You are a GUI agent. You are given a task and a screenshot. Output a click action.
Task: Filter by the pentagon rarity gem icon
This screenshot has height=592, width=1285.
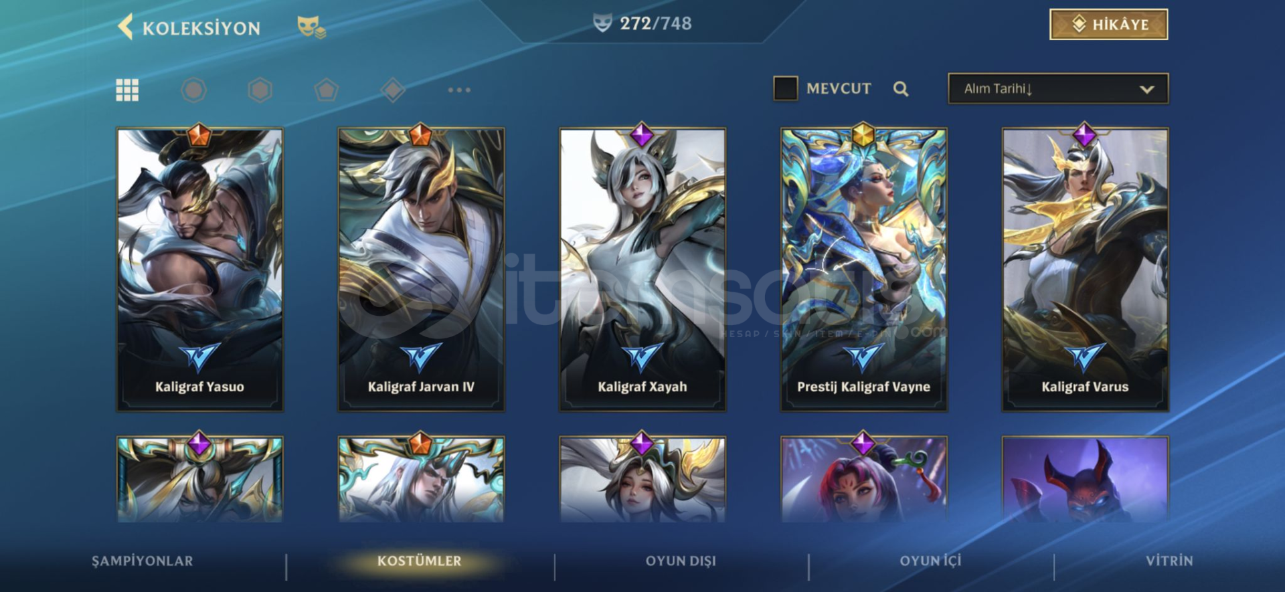click(x=326, y=90)
